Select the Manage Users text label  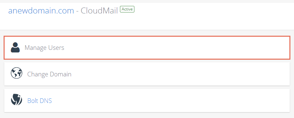pyautogui.click(x=45, y=48)
